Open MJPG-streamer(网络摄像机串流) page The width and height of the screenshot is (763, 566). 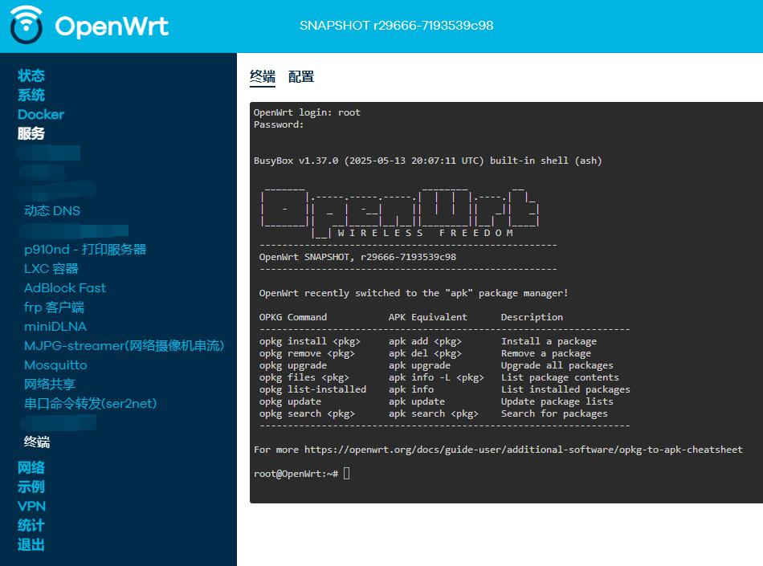124,346
